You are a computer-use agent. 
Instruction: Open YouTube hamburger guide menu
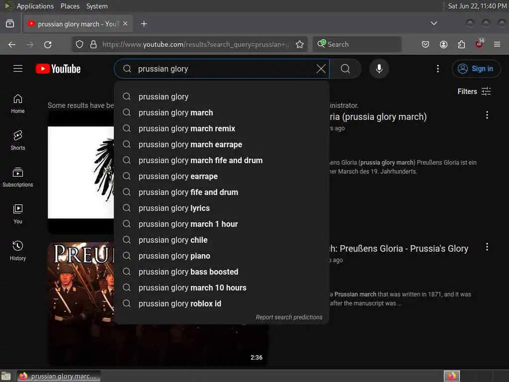coord(18,69)
